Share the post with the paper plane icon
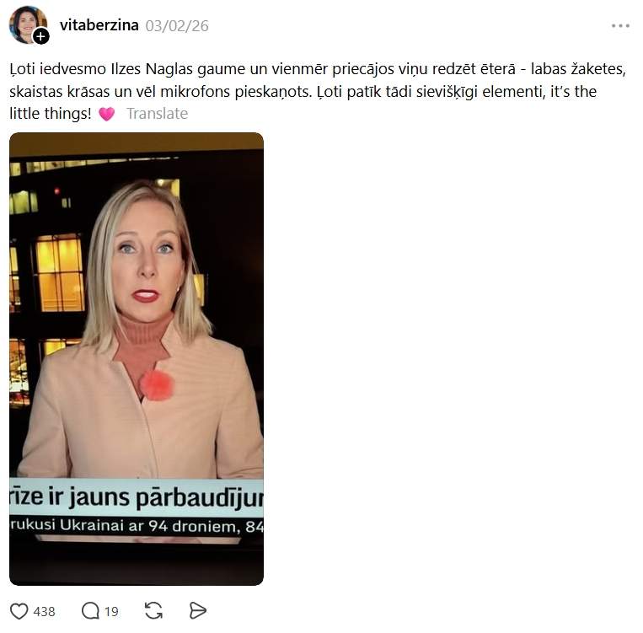Image resolution: width=643 pixels, height=633 pixels. pyautogui.click(x=198, y=610)
